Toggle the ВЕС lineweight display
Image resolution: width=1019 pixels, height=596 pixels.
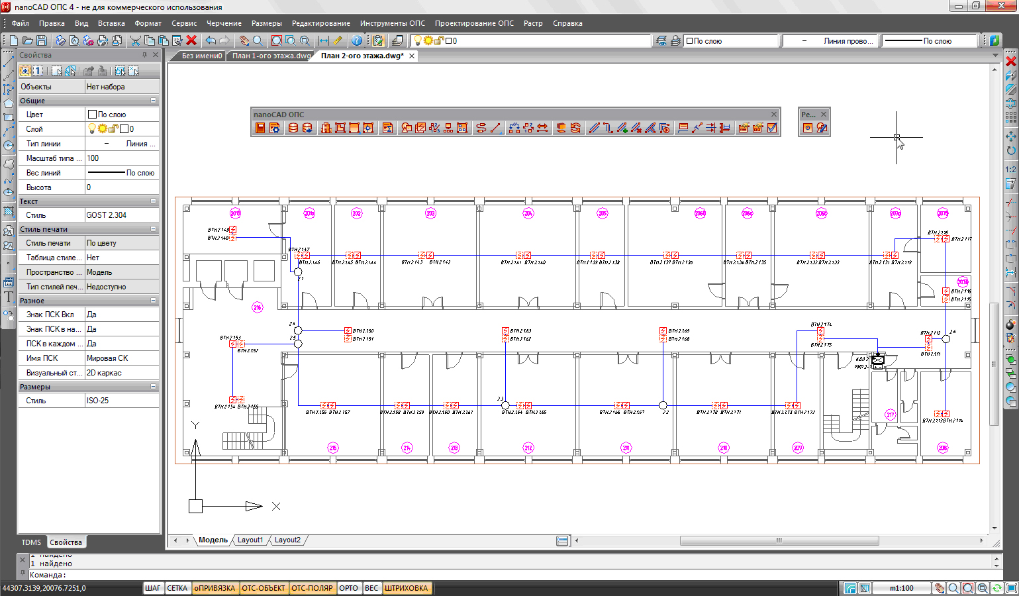pos(372,588)
